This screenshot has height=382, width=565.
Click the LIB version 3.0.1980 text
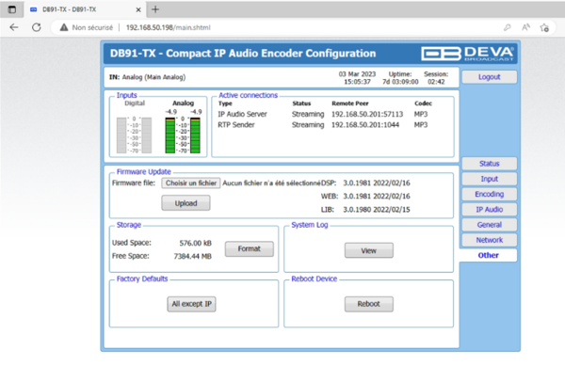[376, 210]
